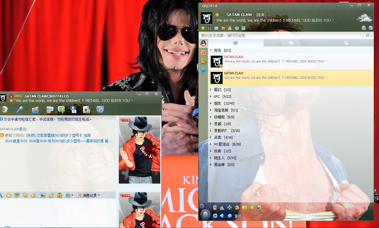The width and height of the screenshot is (379, 228).
Task: Click the 查找 find button
Action: [x=238, y=216]
